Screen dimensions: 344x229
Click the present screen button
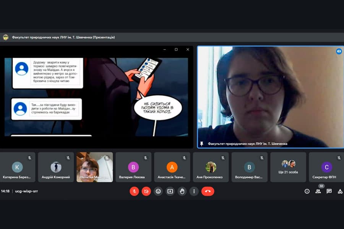[170, 191]
